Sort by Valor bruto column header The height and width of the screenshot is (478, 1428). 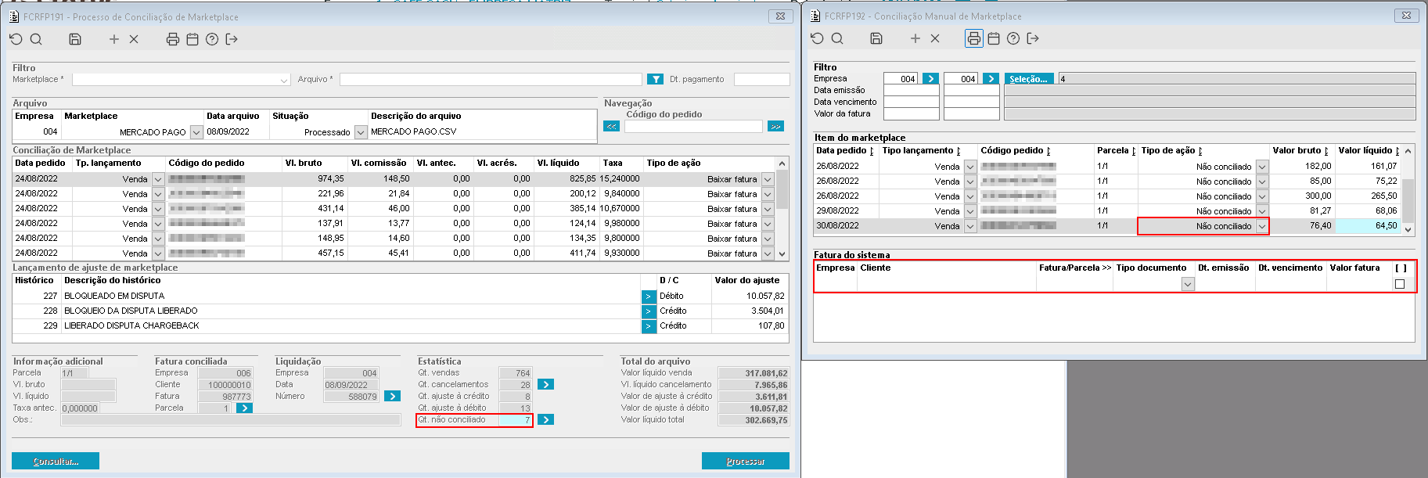(1300, 151)
